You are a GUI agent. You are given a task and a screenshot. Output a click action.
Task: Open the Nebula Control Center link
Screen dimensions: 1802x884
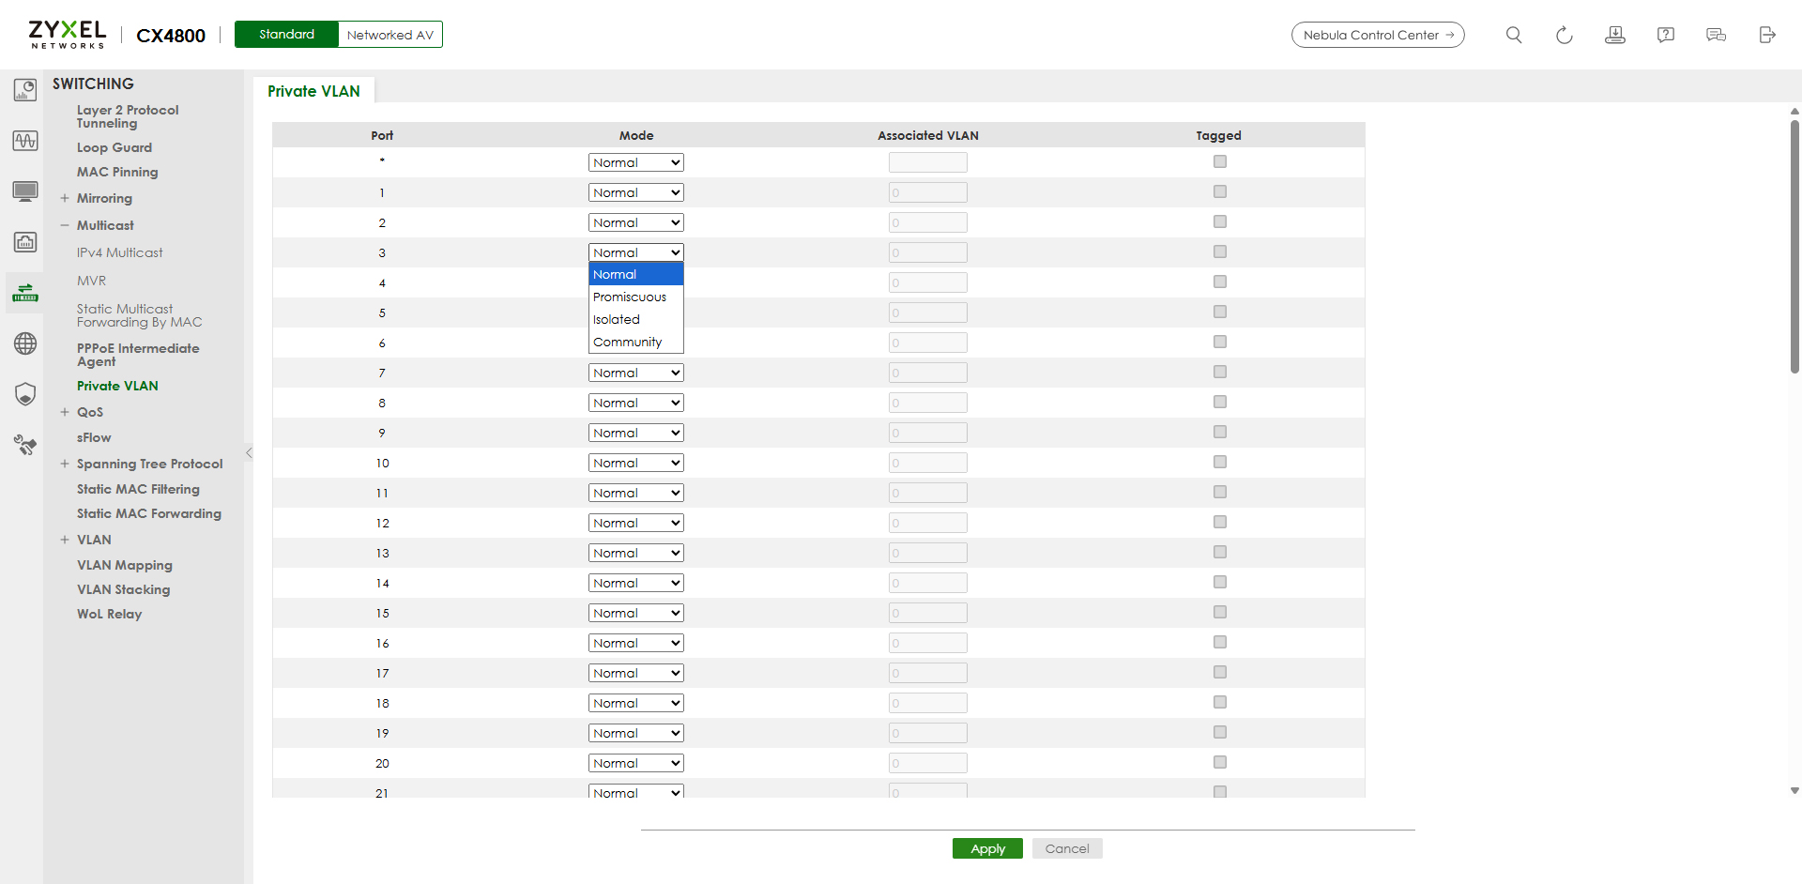click(1377, 35)
